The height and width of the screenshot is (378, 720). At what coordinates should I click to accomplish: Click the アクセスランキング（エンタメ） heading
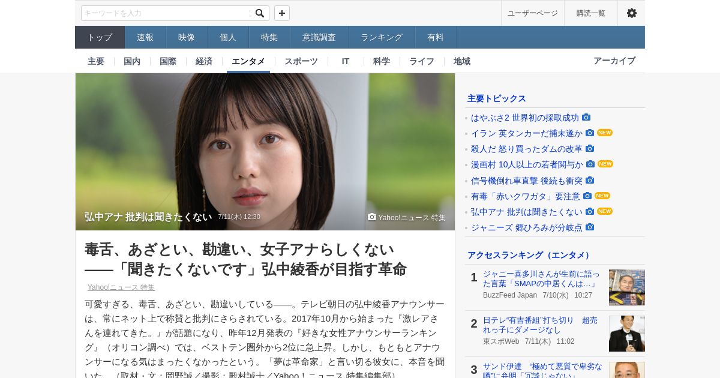[530, 255]
